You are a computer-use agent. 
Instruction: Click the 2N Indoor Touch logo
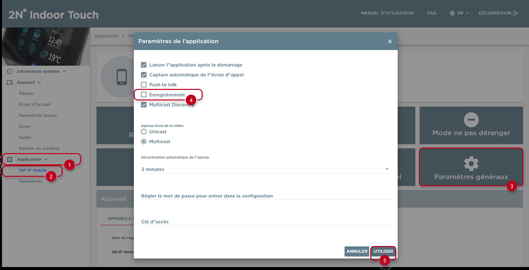[x=53, y=14]
